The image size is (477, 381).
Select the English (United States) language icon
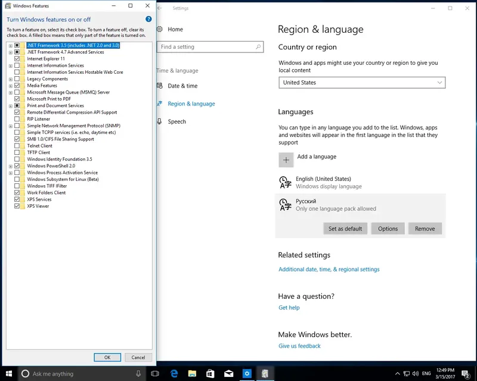point(286,182)
